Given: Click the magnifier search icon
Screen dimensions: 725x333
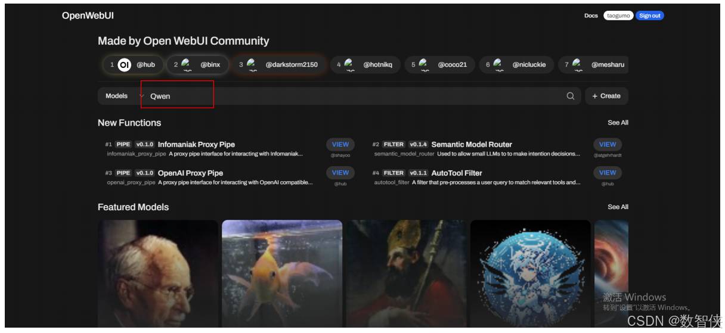Looking at the screenshot, I should 571,96.
